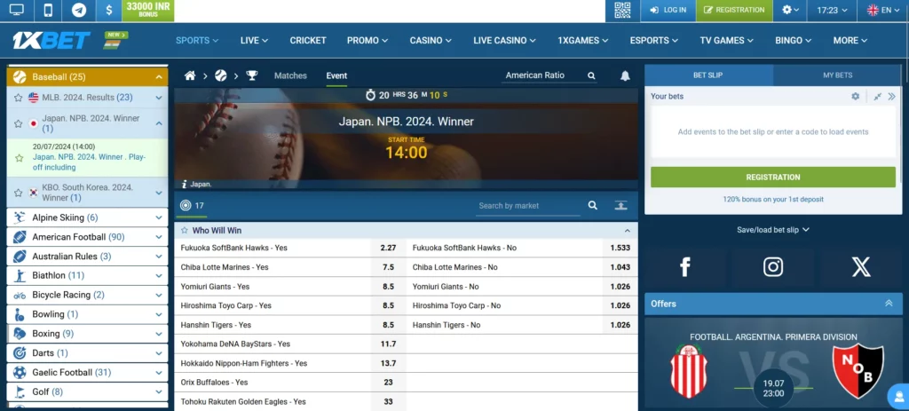Open the X social icon
This screenshot has height=411, width=909.
(x=861, y=266)
